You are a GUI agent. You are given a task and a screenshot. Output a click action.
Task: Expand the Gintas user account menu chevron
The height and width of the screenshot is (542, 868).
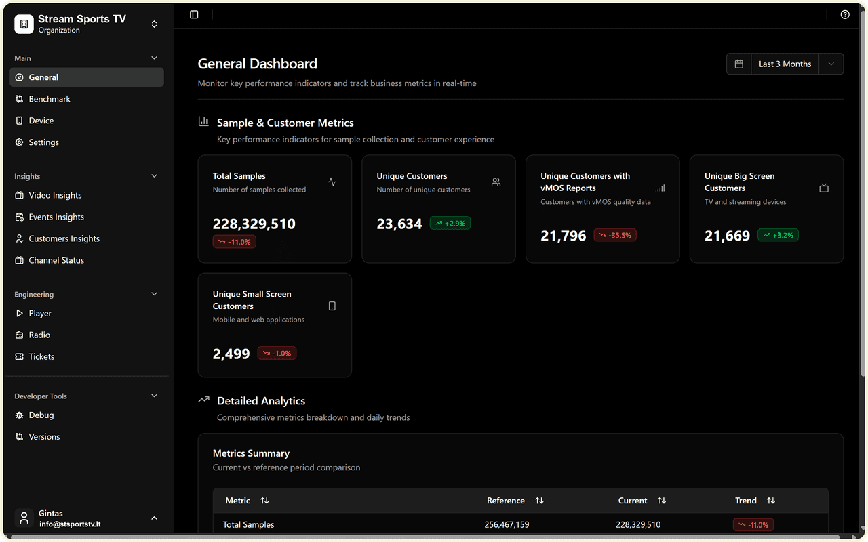coord(154,518)
